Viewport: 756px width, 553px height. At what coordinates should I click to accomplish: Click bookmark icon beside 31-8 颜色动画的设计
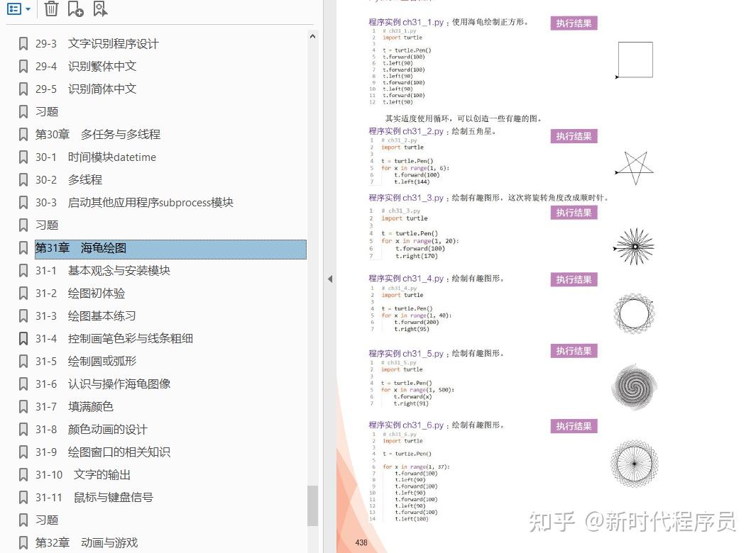point(23,429)
